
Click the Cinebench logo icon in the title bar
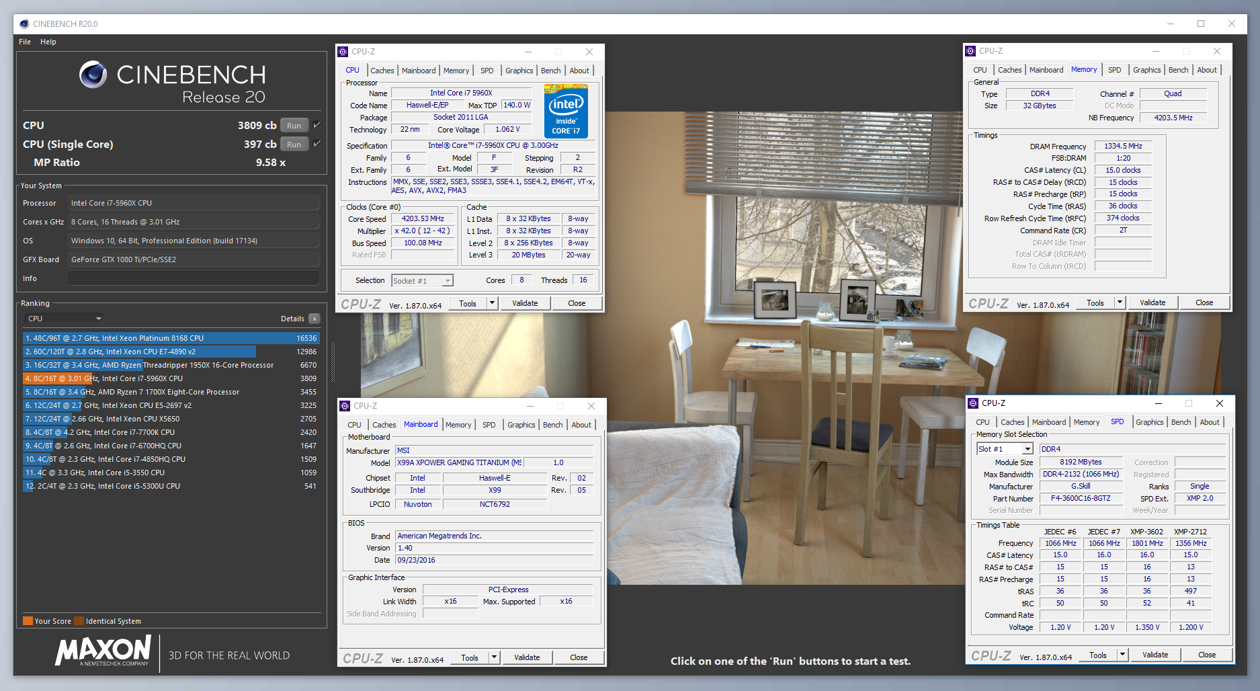pyautogui.click(x=24, y=24)
